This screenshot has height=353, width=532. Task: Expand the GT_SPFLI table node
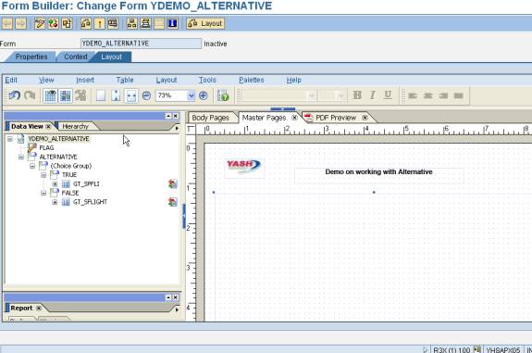[55, 183]
